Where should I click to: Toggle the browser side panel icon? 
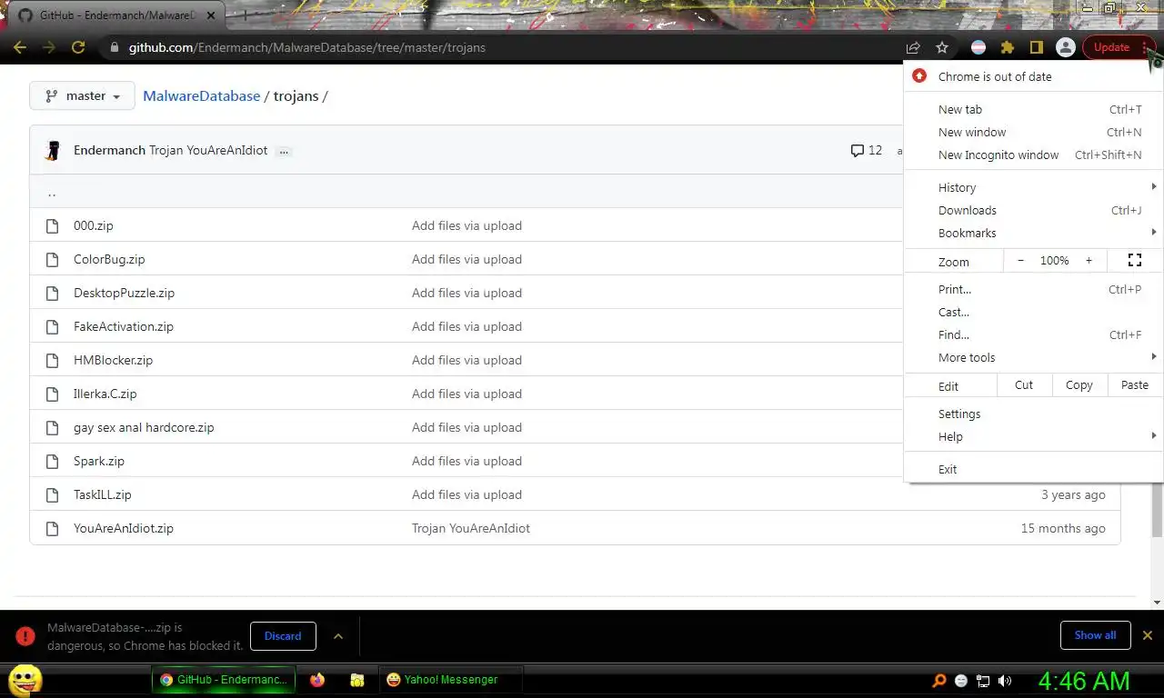pos(1037,47)
